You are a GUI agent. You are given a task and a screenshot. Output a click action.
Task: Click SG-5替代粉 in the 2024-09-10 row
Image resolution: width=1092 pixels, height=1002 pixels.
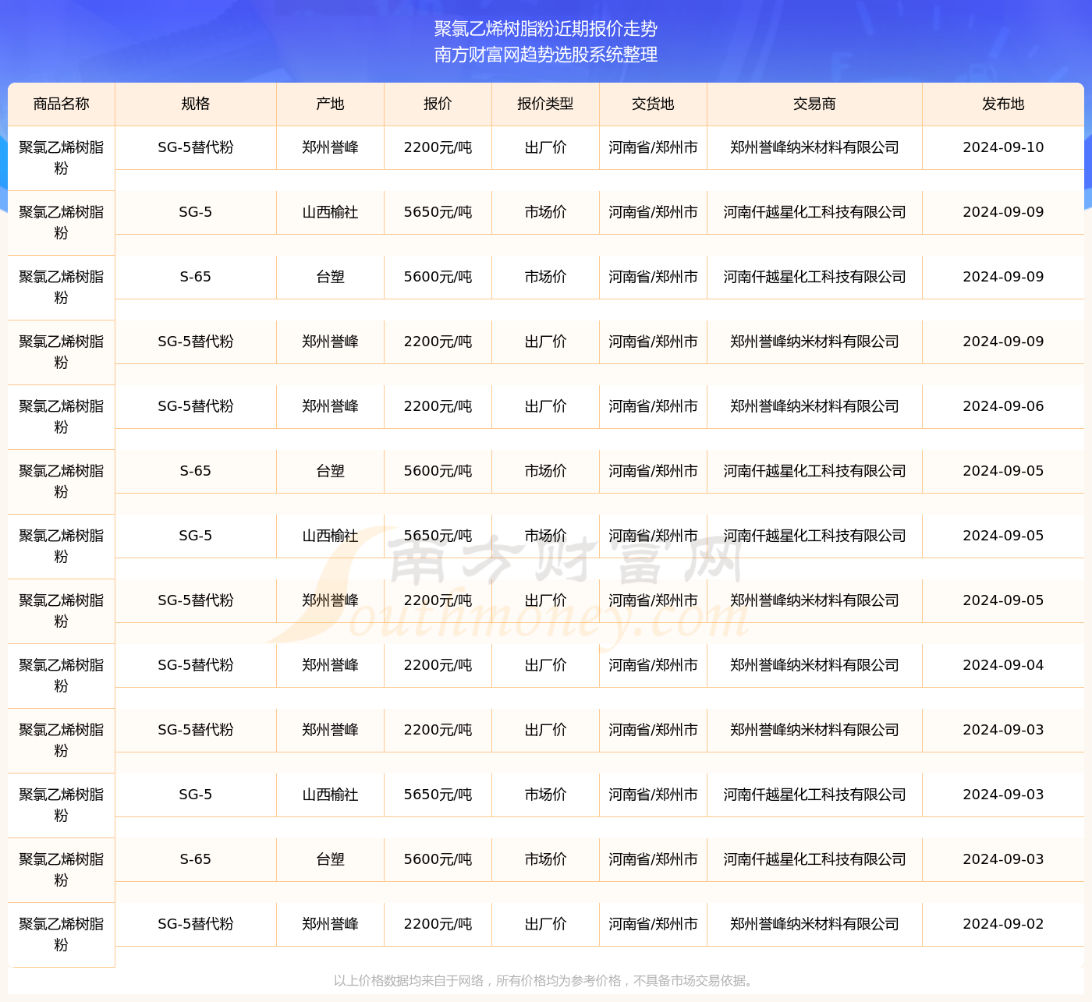click(x=196, y=147)
